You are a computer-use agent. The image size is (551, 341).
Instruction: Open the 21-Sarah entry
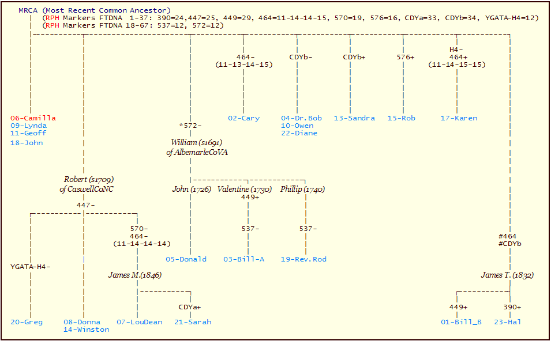193,322
